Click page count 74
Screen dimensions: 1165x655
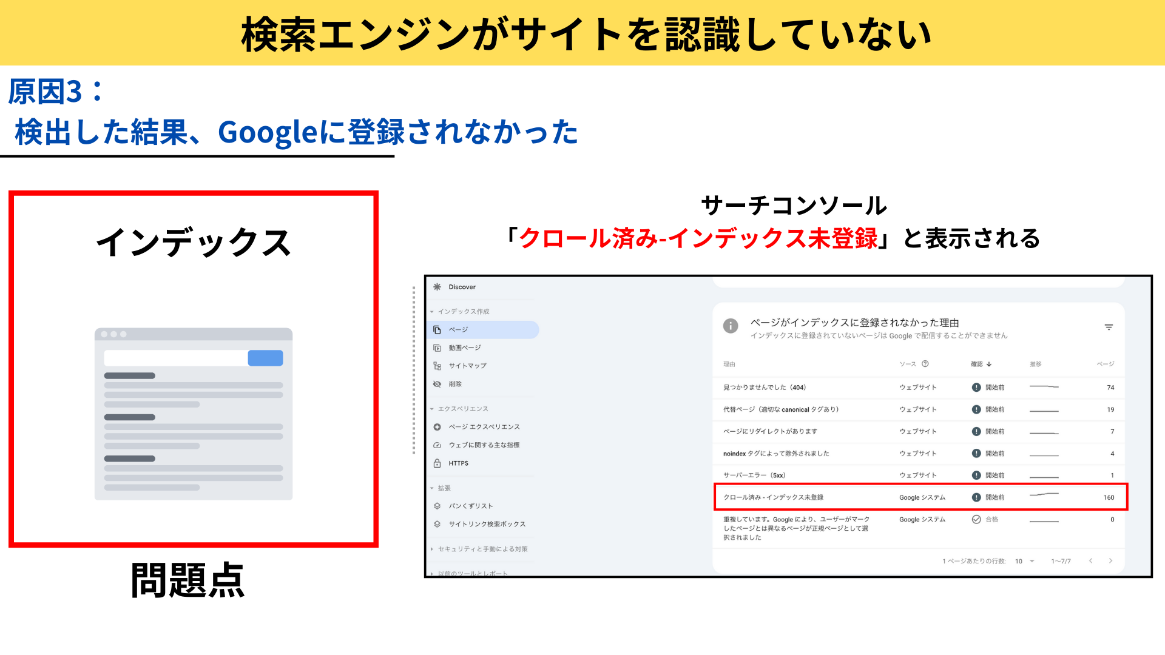1110,388
